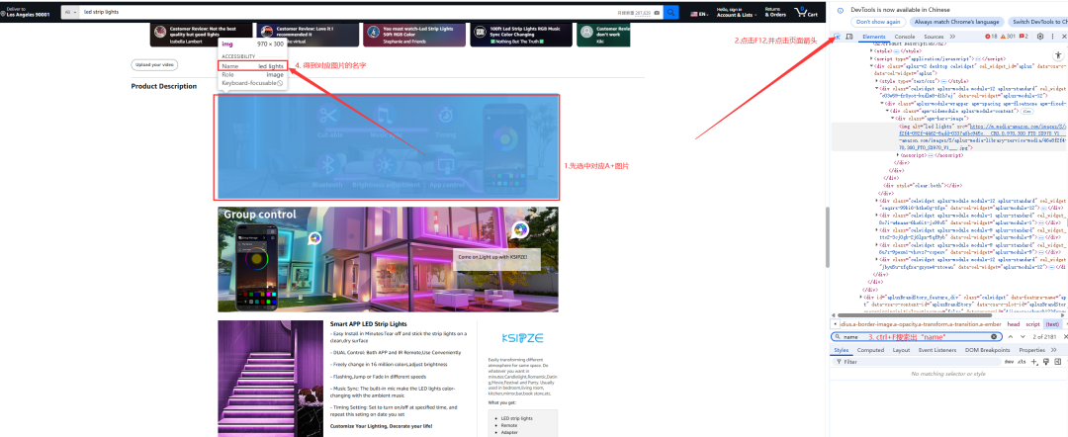The image size is (1068, 437).
Task: Toggle the device toolbar icon in DevTools
Action: (x=848, y=36)
